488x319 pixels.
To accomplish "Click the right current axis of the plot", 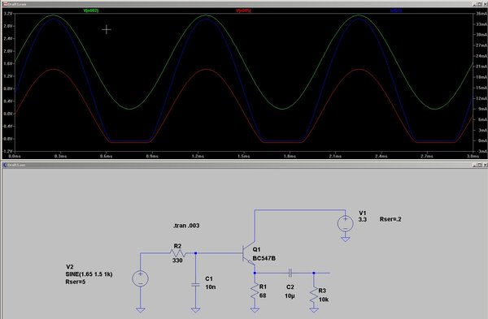I will (481, 82).
